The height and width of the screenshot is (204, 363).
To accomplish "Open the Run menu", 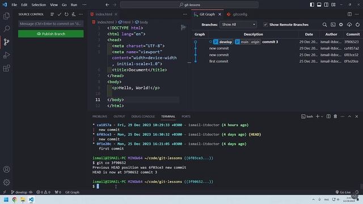I will pos(74,5).
